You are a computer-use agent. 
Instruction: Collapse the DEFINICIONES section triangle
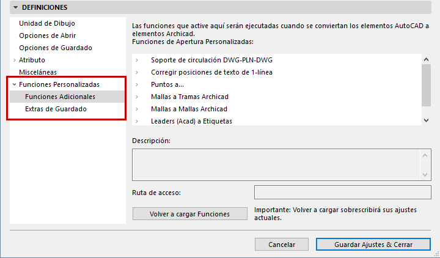(14, 8)
